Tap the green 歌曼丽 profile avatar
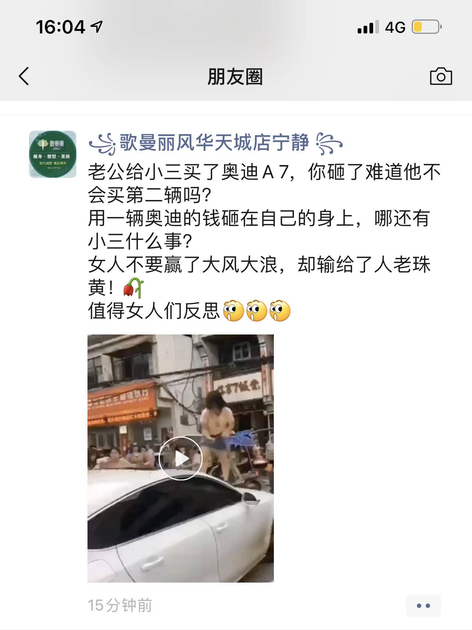The image size is (472, 630). tap(53, 154)
